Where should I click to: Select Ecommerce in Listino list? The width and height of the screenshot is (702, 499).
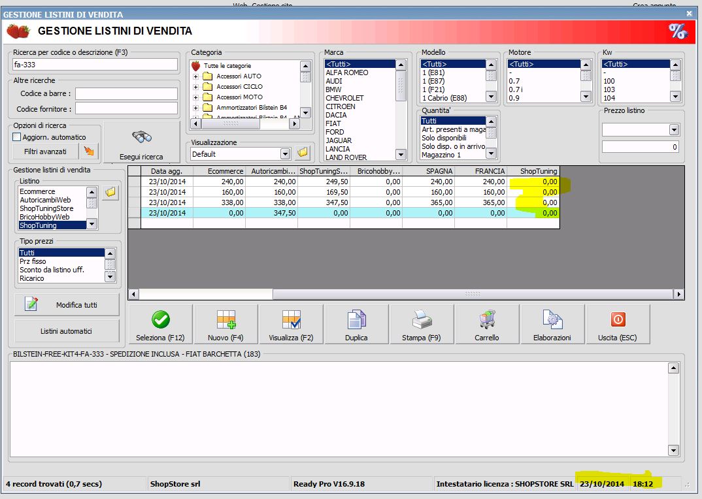[x=52, y=191]
